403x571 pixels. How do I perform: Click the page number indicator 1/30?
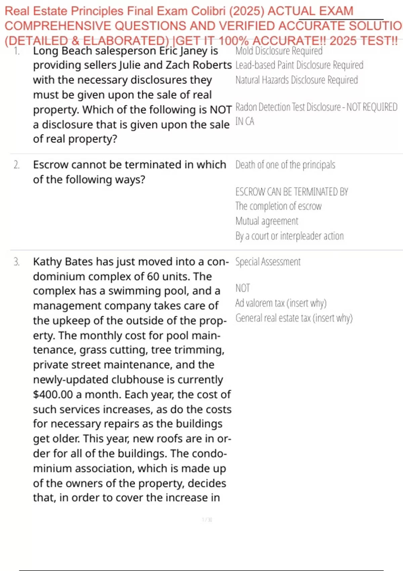207,520
